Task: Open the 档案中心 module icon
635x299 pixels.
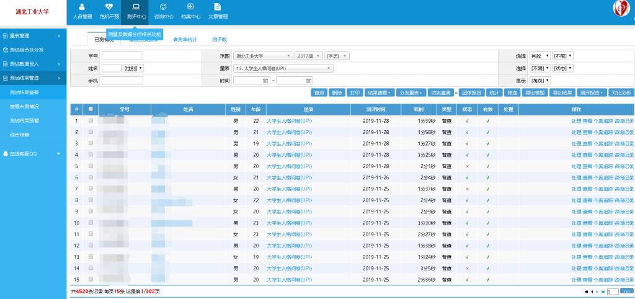Action: (190, 11)
